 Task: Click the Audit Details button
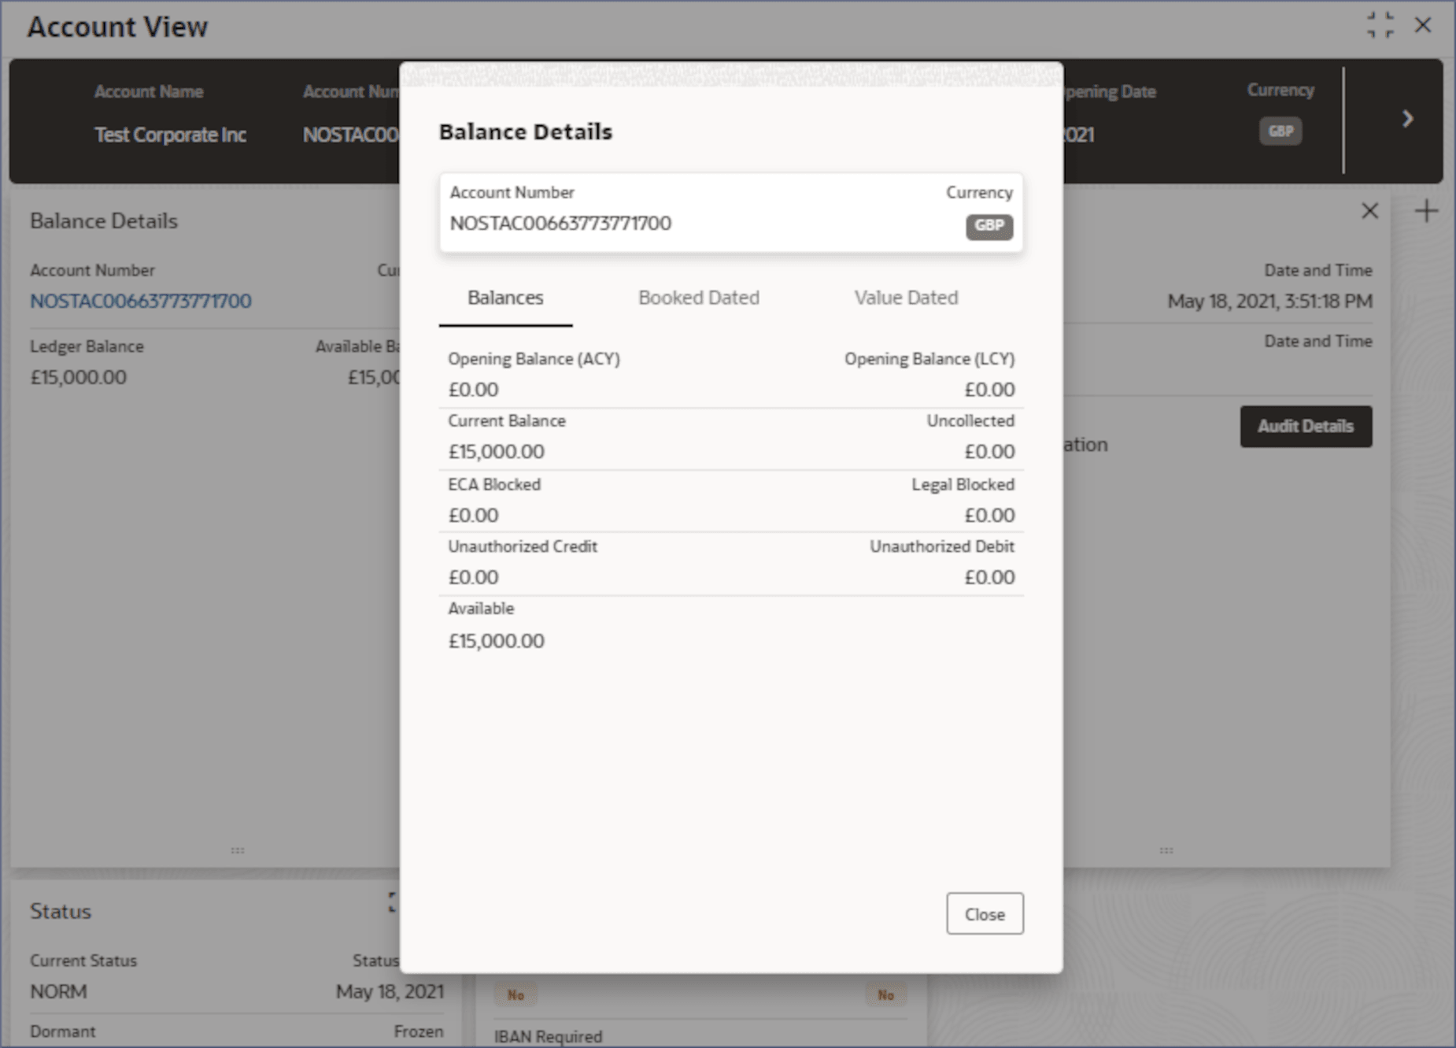pos(1306,426)
